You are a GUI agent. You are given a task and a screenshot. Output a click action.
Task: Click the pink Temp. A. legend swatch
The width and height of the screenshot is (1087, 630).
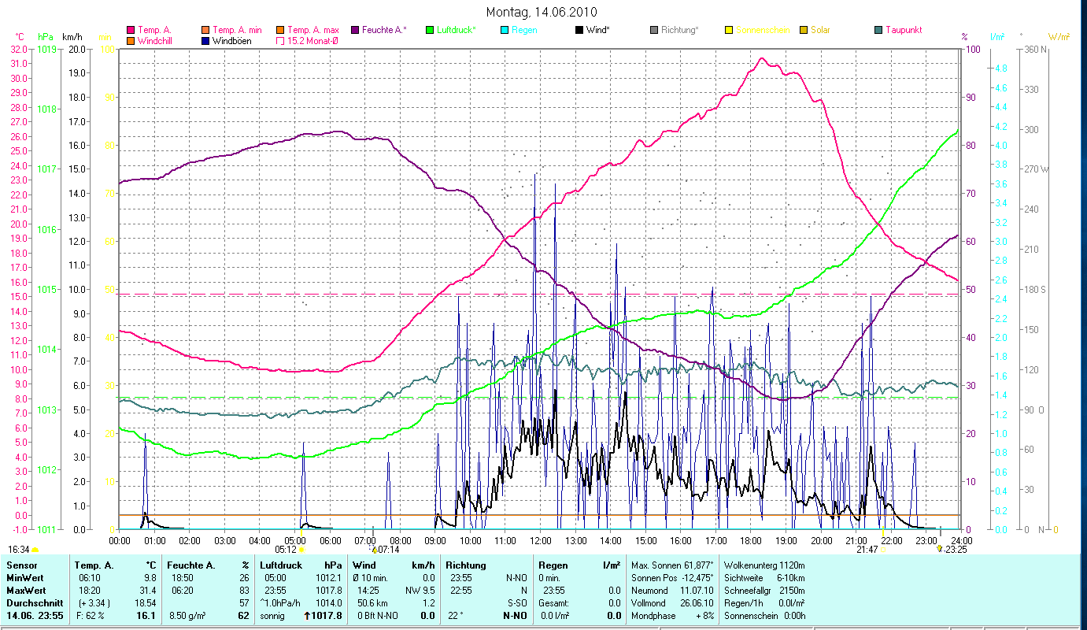coord(131,30)
